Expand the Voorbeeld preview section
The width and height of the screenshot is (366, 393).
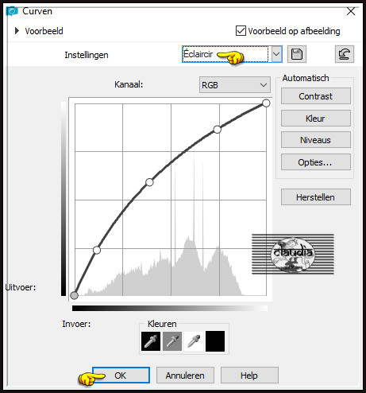tap(17, 31)
